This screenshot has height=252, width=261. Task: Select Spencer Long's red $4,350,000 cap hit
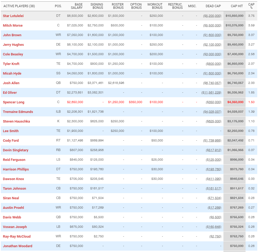coord(235,102)
